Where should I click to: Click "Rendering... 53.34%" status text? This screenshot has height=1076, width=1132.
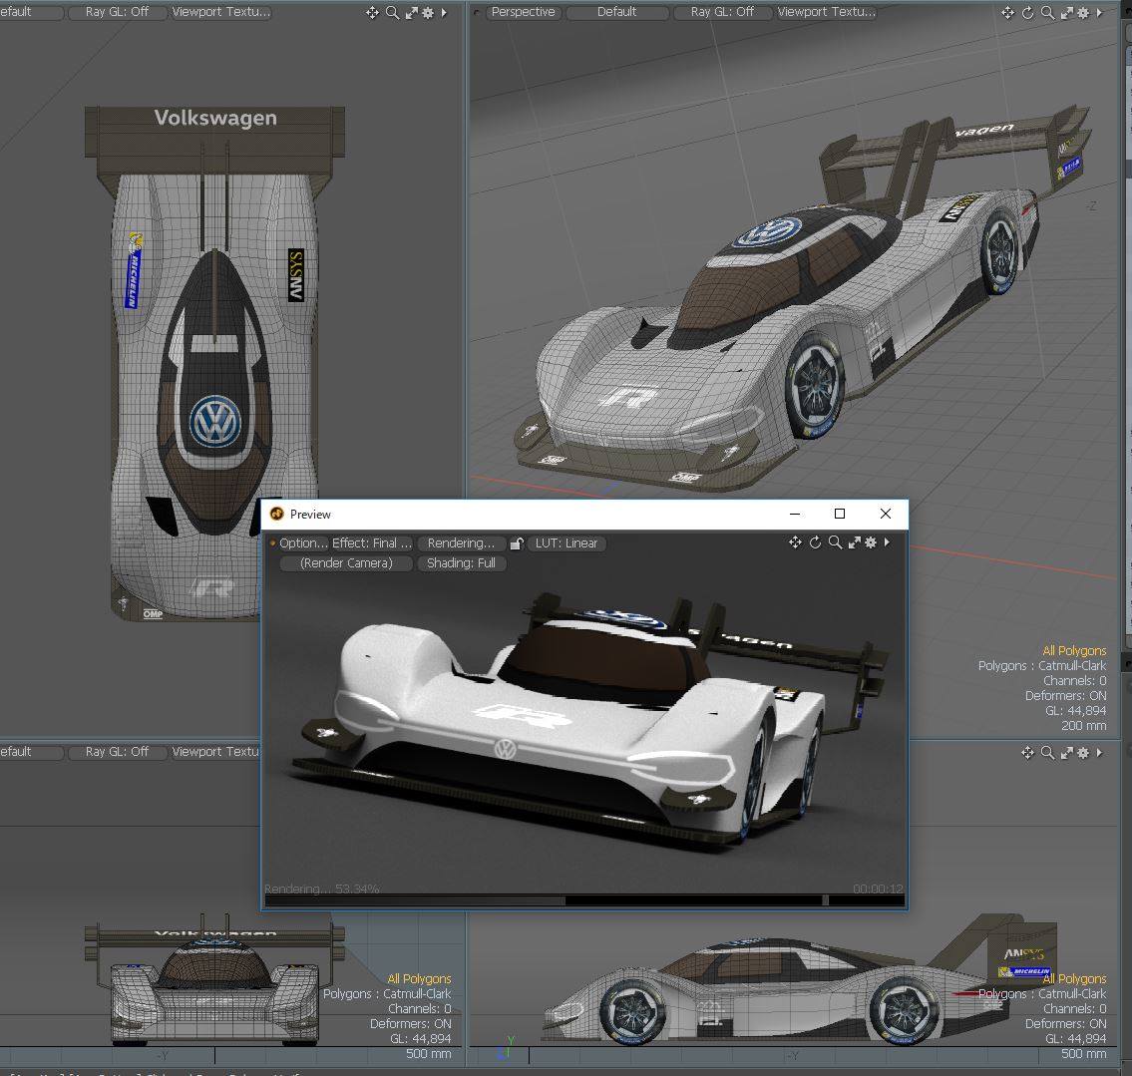coord(322,889)
